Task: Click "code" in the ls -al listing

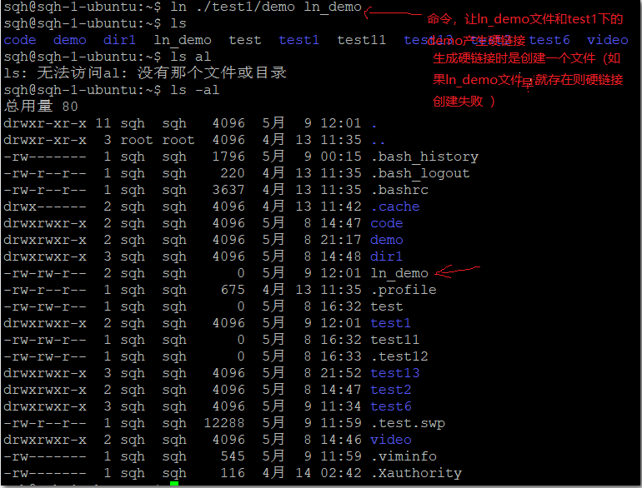Action: point(387,223)
